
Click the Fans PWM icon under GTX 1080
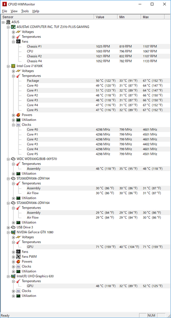18,256
